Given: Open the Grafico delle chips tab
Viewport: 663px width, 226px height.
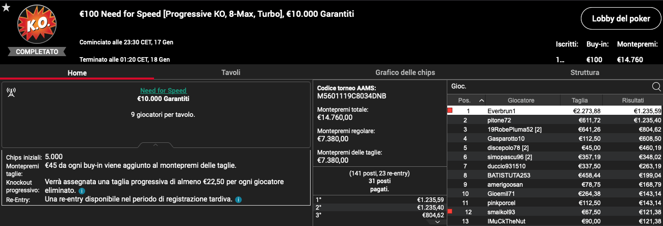Looking at the screenshot, I should [x=405, y=72].
